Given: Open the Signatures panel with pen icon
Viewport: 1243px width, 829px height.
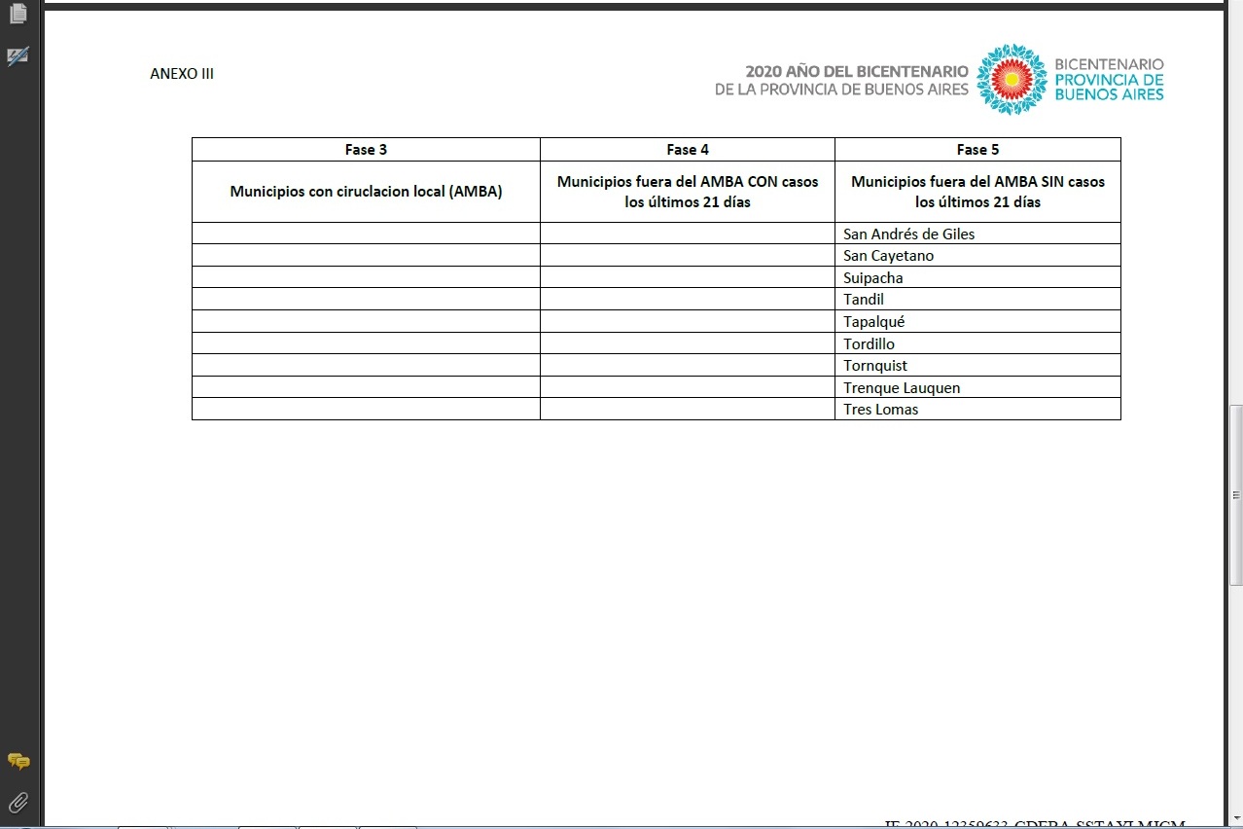Looking at the screenshot, I should coord(18,56).
